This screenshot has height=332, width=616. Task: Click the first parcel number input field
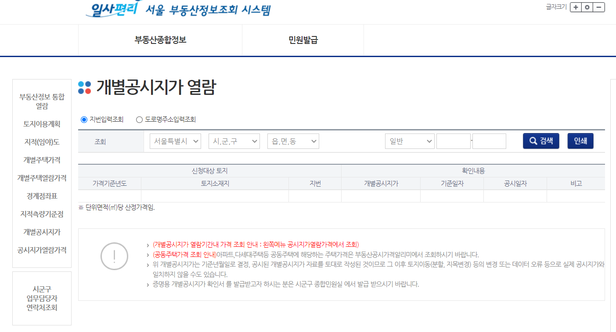(454, 141)
